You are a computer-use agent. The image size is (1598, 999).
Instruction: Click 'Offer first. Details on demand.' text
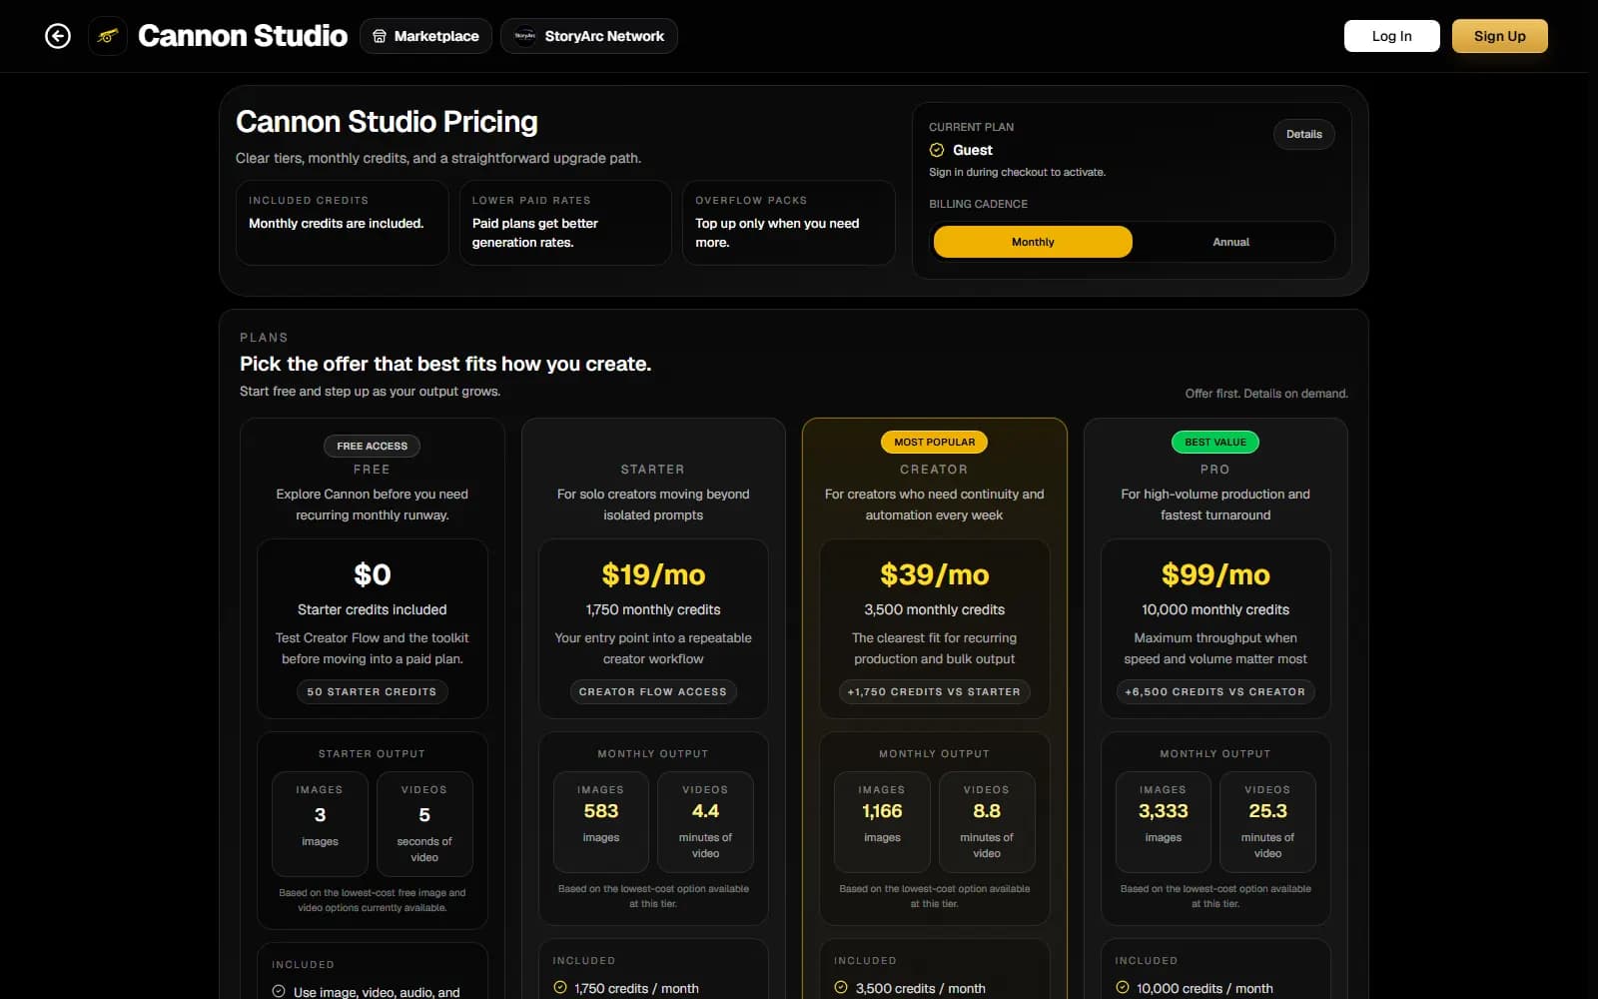[1266, 394]
